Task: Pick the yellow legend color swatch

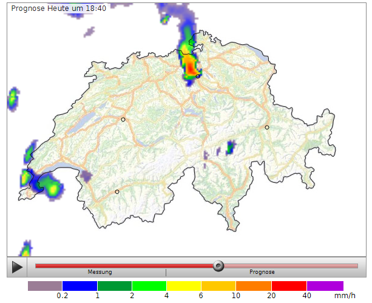Action: click(x=184, y=285)
